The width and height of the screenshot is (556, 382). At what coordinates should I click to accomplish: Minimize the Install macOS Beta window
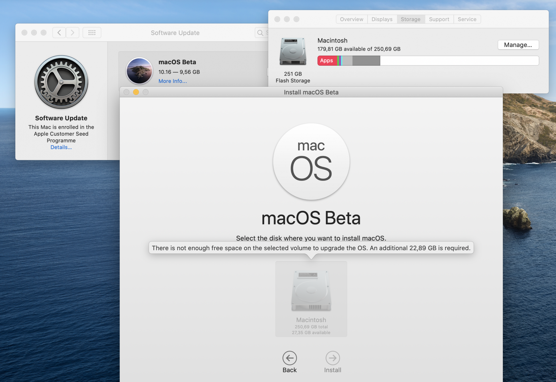pyautogui.click(x=136, y=92)
